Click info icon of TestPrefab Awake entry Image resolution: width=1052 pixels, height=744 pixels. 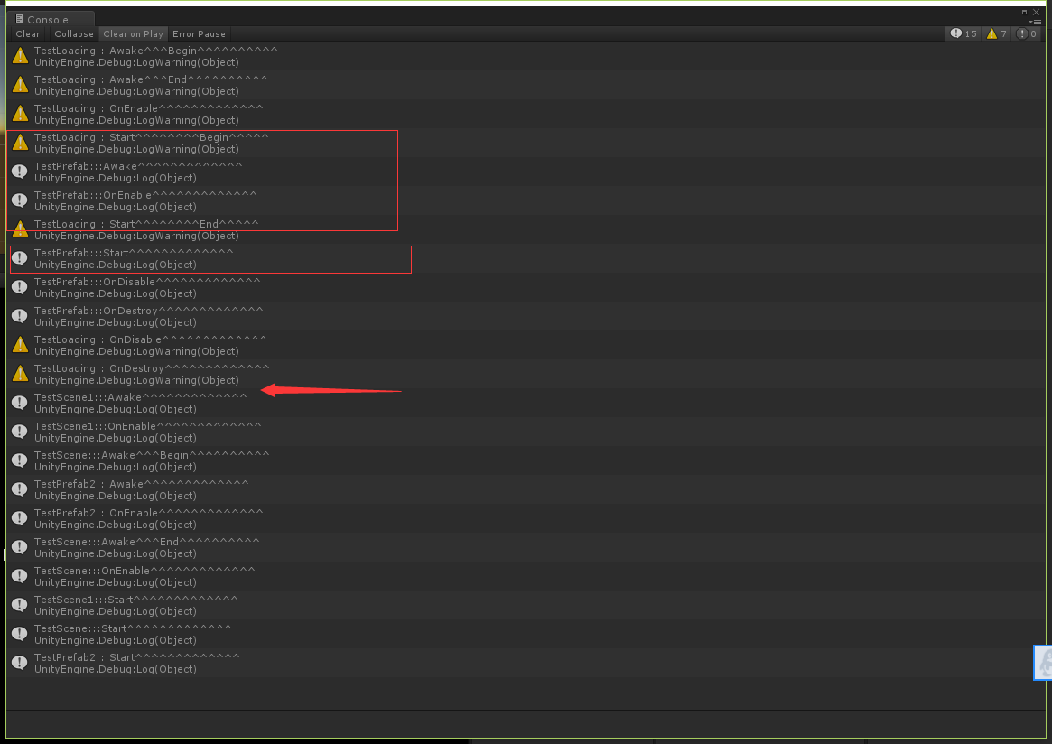[x=20, y=171]
